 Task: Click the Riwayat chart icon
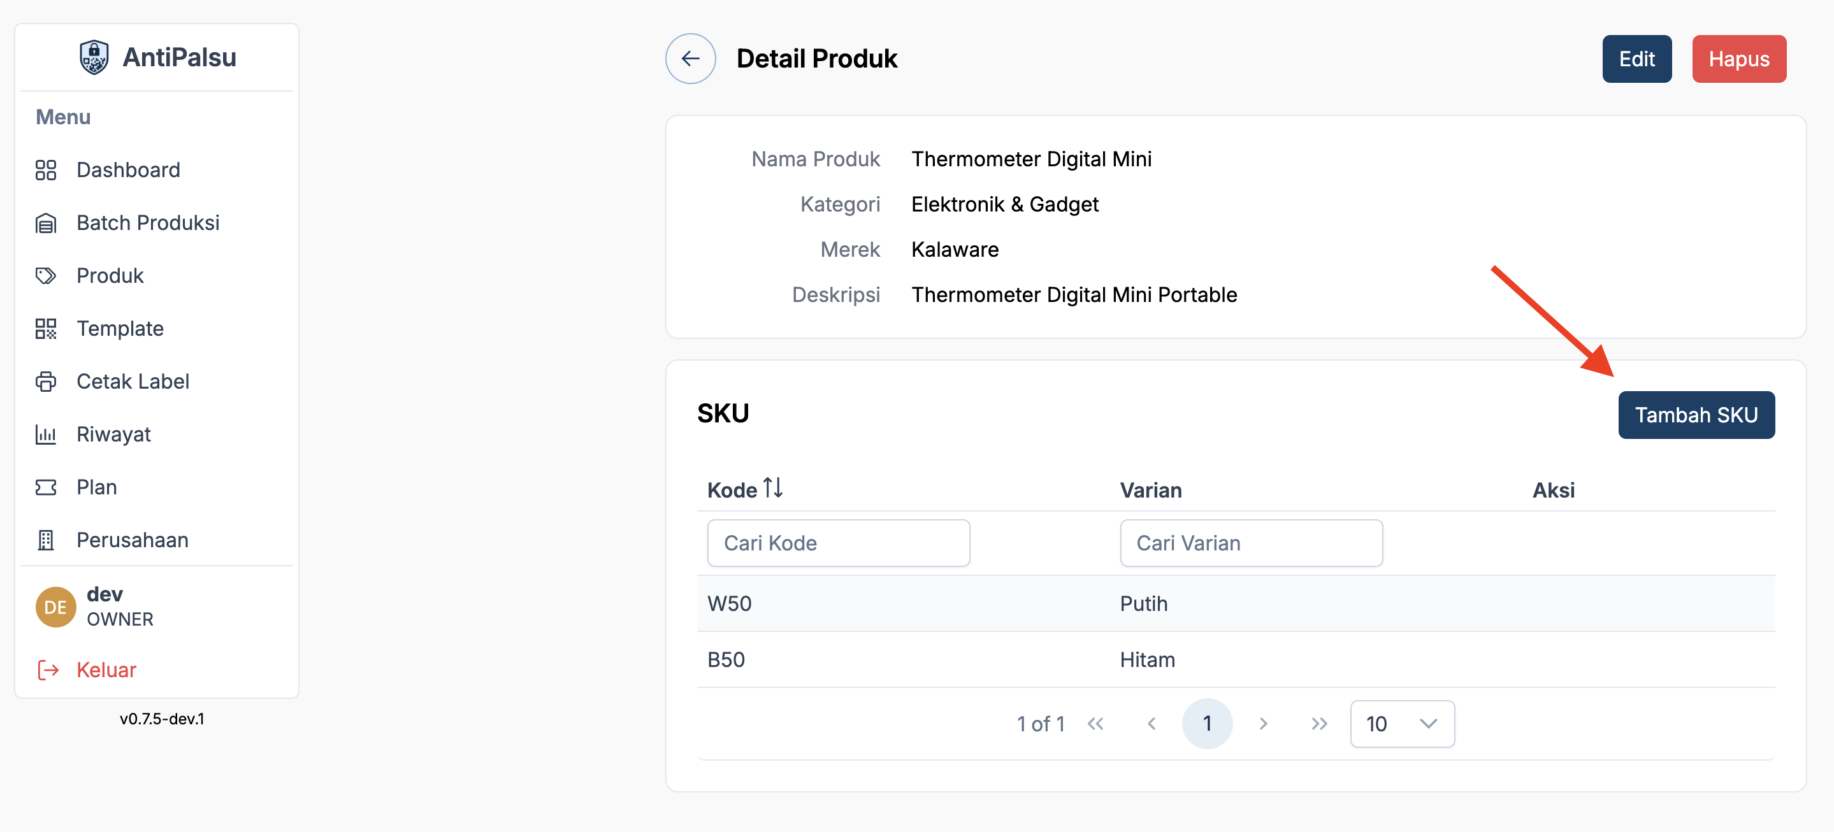[46, 434]
